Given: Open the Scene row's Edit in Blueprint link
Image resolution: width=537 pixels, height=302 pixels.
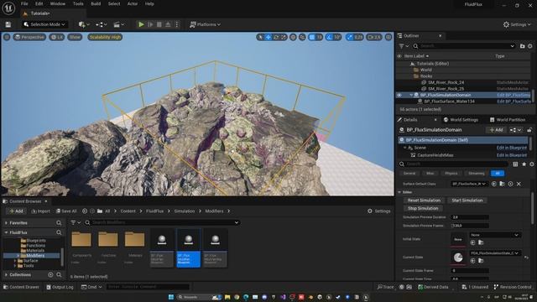Looking at the screenshot, I should pyautogui.click(x=512, y=148).
